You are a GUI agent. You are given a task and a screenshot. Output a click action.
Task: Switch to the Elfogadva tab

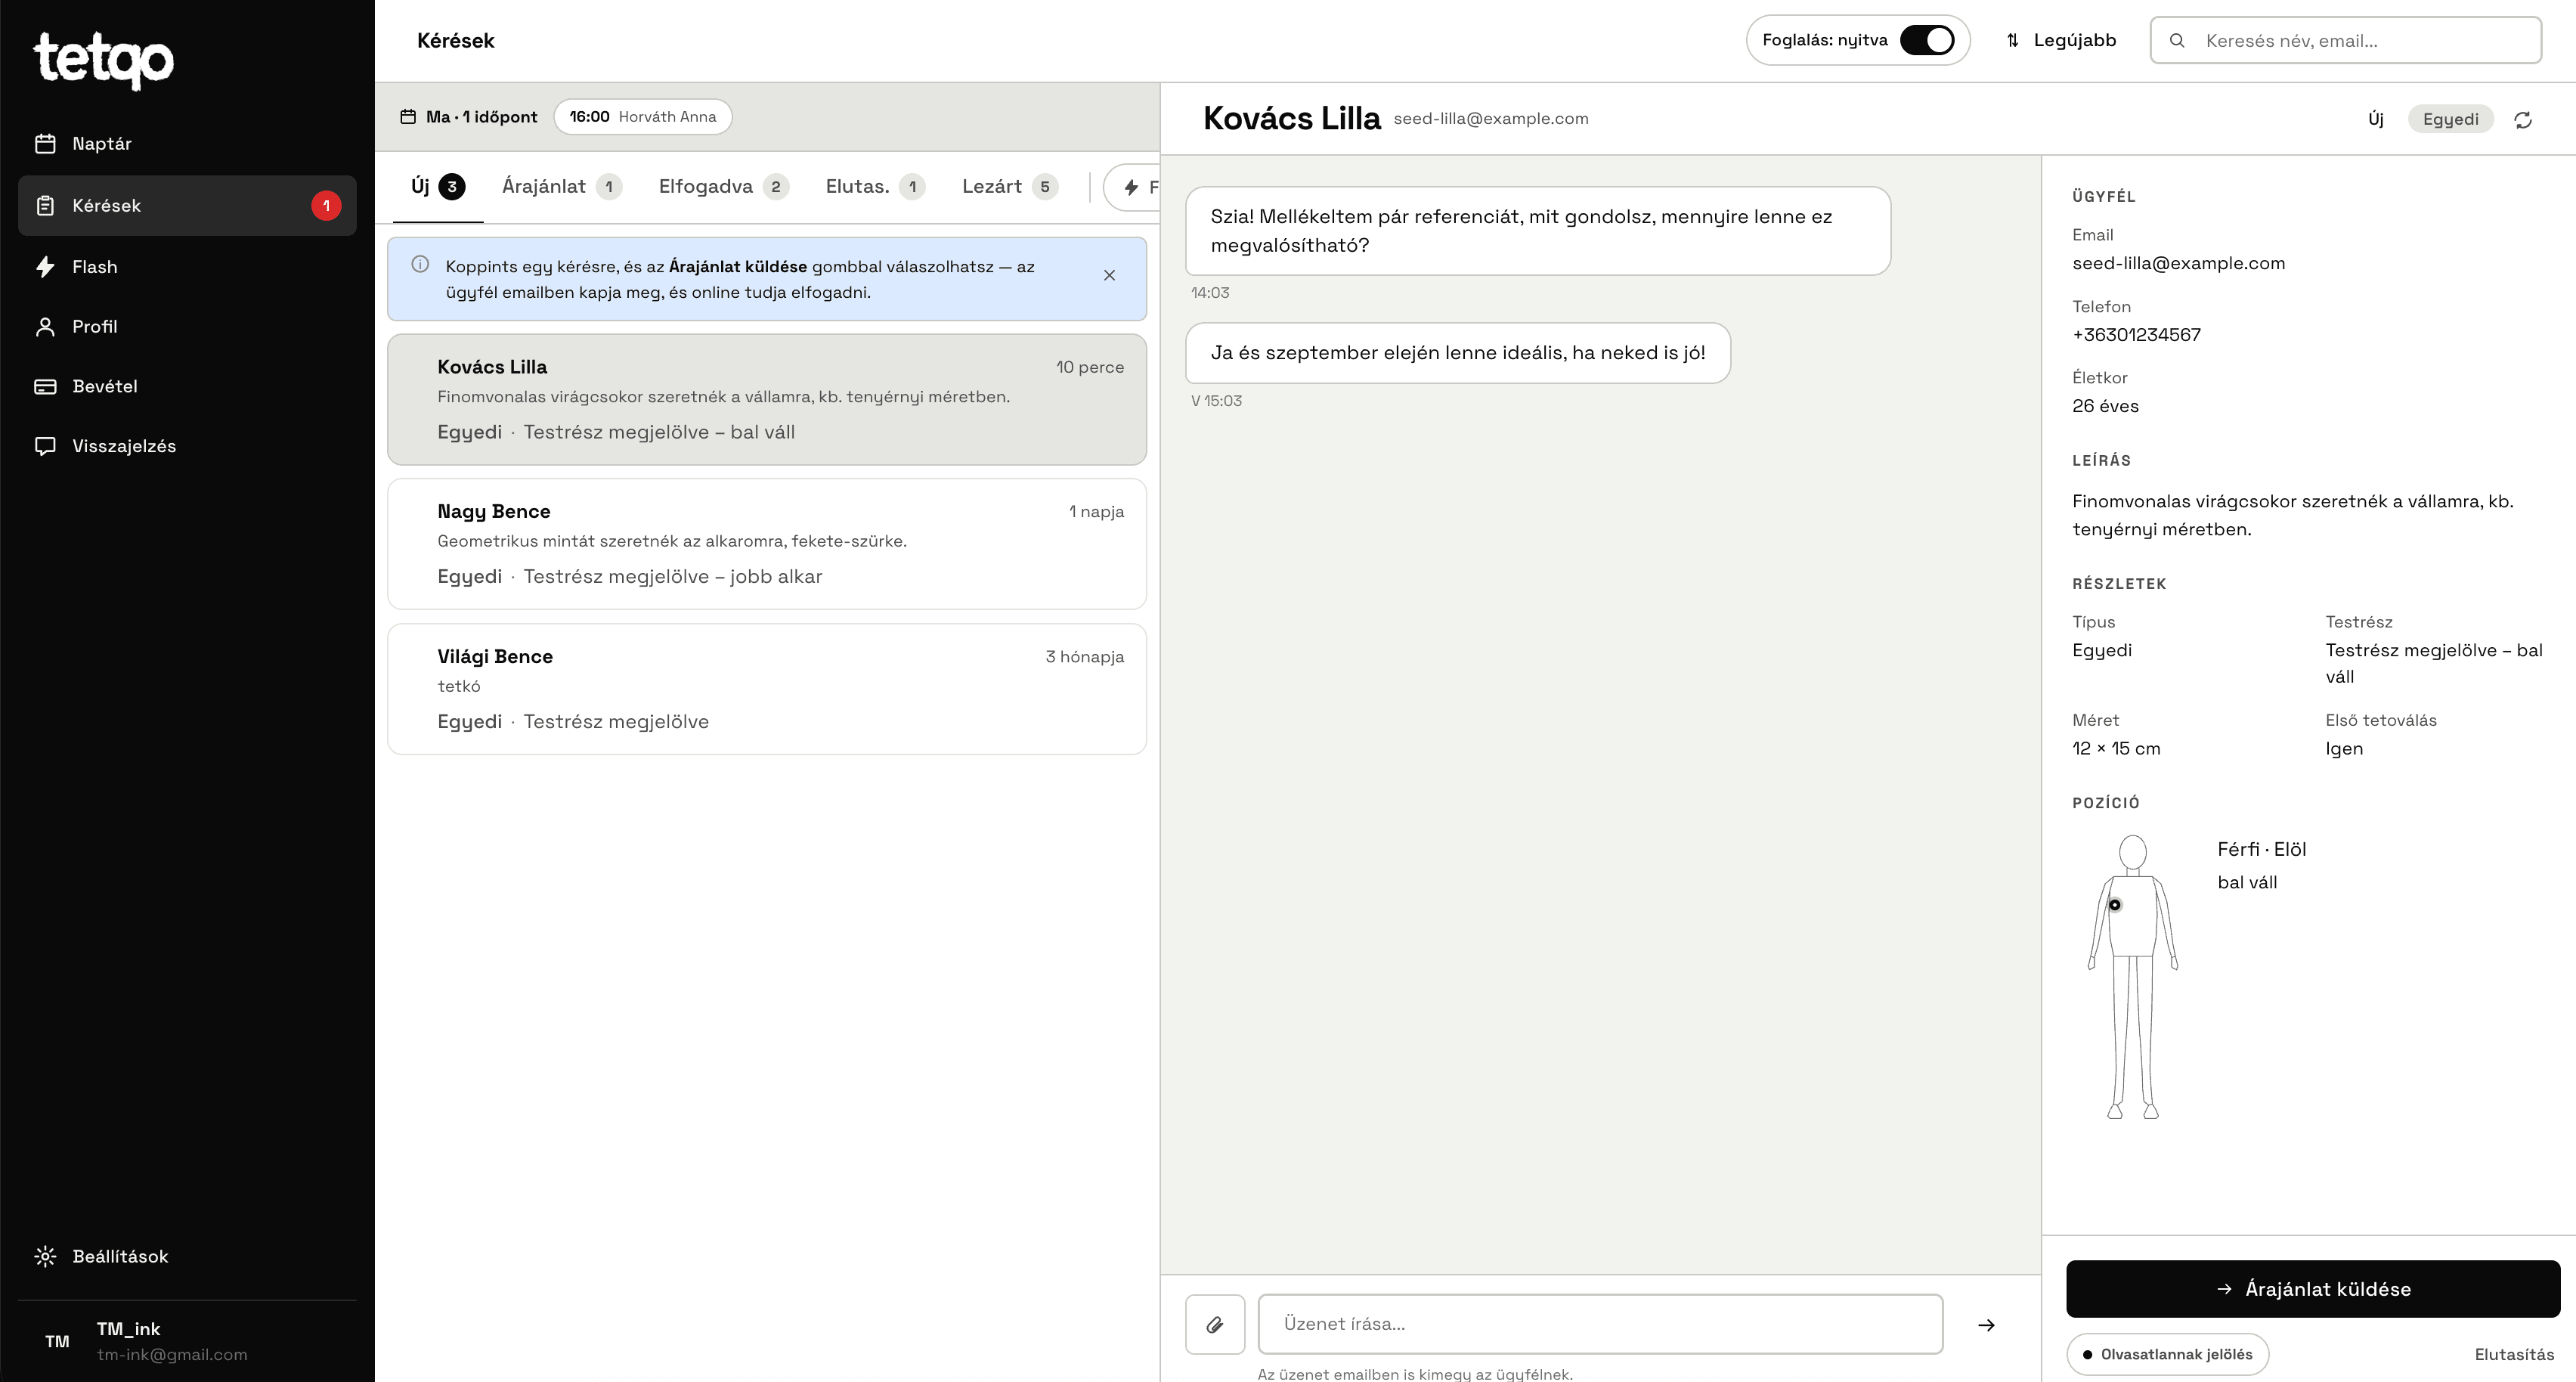tap(723, 186)
